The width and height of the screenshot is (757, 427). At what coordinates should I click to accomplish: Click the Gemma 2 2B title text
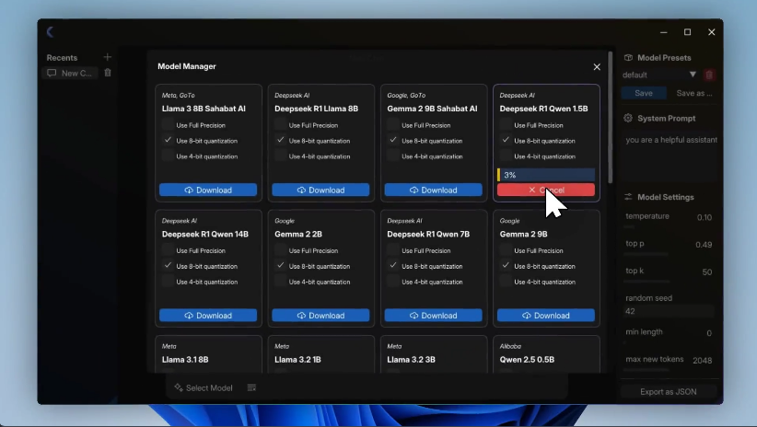298,234
